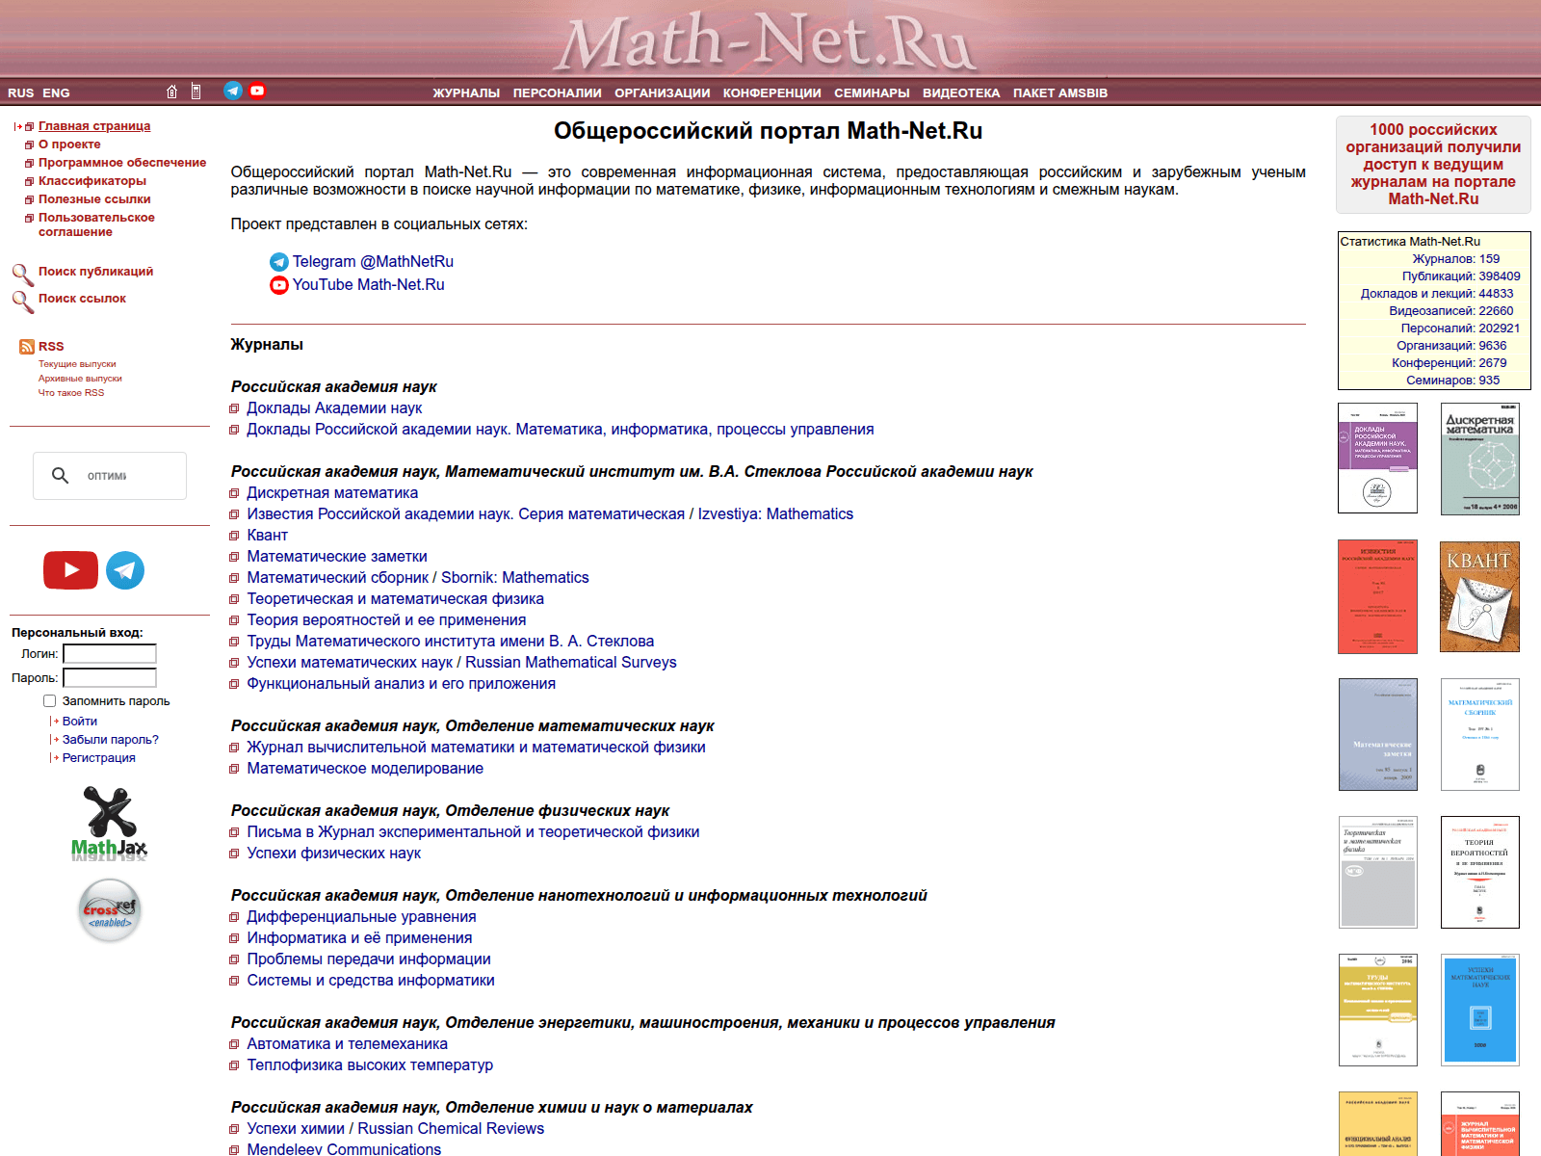Screen dimensions: 1541x1156
Task: Open Теплофизика высоких температур journal link
Action: point(370,1065)
